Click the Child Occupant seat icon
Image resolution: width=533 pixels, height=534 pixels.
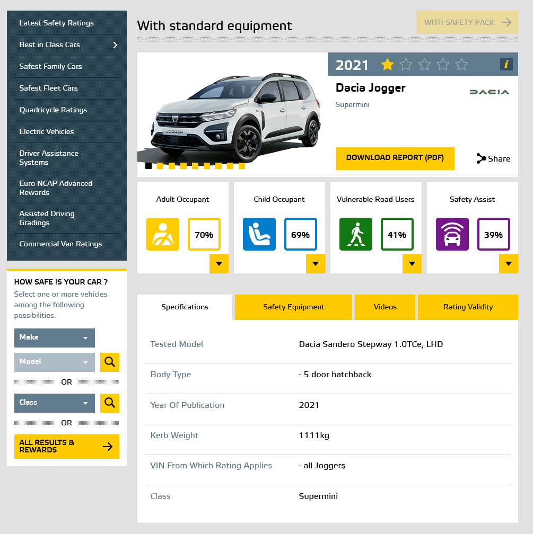coord(259,234)
